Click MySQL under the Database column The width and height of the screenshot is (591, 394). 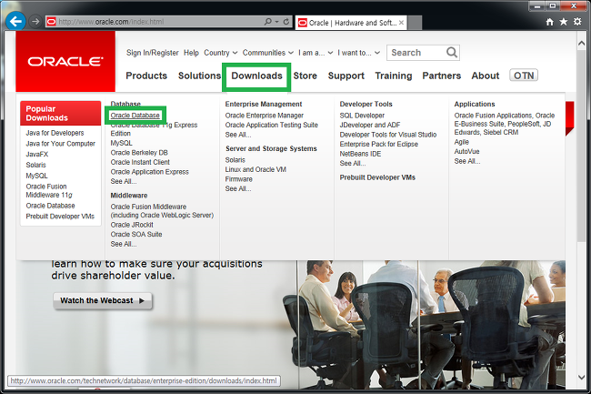[121, 143]
